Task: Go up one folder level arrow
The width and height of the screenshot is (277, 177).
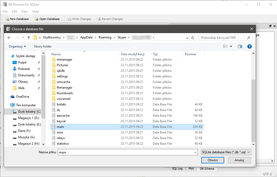Action: point(29,37)
